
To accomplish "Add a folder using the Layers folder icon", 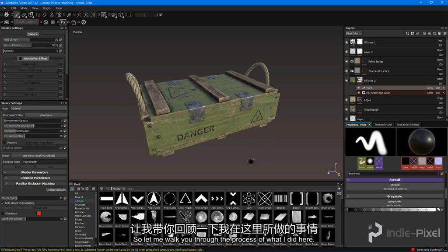I will [440, 33].
